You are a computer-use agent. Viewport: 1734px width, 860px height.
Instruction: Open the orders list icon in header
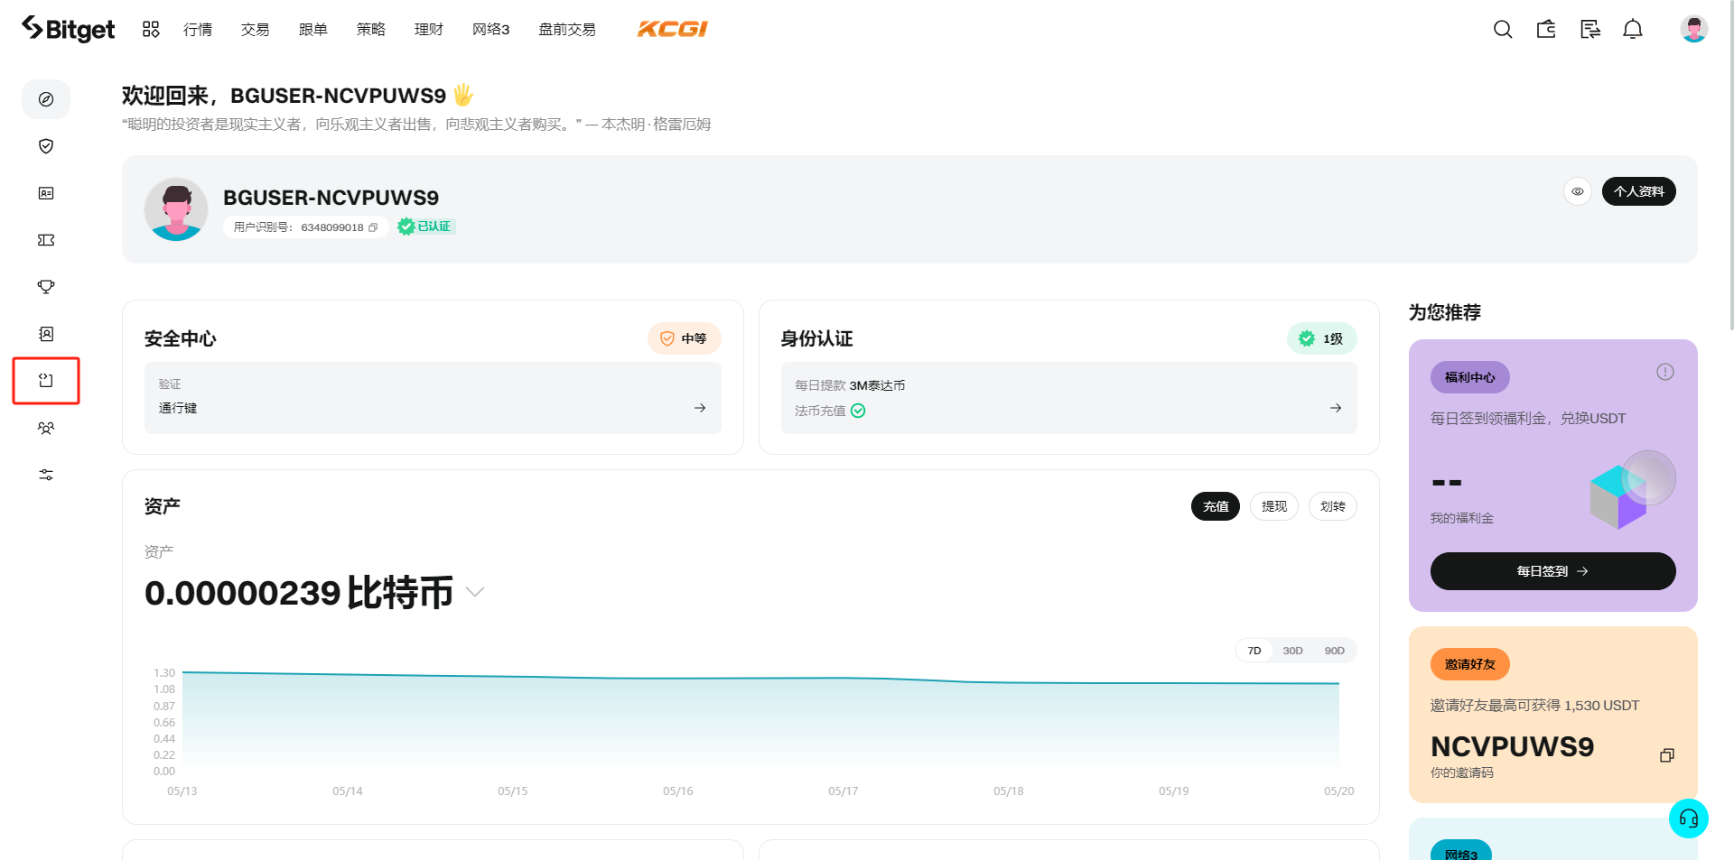click(x=1589, y=29)
